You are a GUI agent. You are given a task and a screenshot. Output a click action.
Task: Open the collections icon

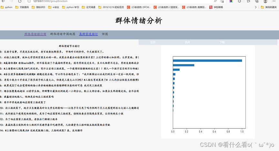tap(257, 1)
